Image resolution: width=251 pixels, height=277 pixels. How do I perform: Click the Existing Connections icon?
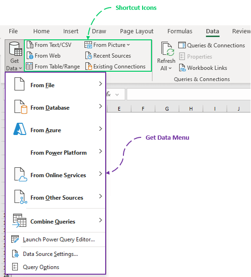pos(89,66)
